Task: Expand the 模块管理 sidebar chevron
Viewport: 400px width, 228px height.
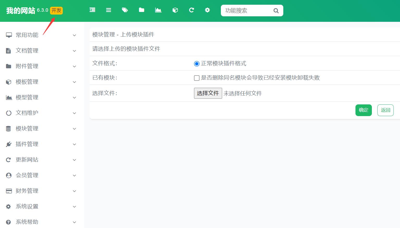Action: tap(74, 129)
